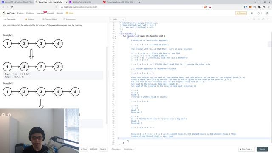Open the Discuss tab in problem panel

[50, 19]
